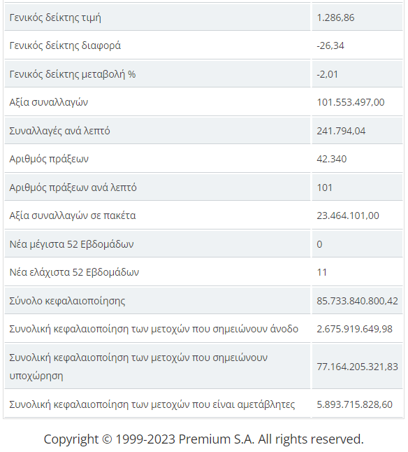Screen dimensions: 408x452
Task: Click the 42.340 transactions count
Action: click(x=331, y=159)
